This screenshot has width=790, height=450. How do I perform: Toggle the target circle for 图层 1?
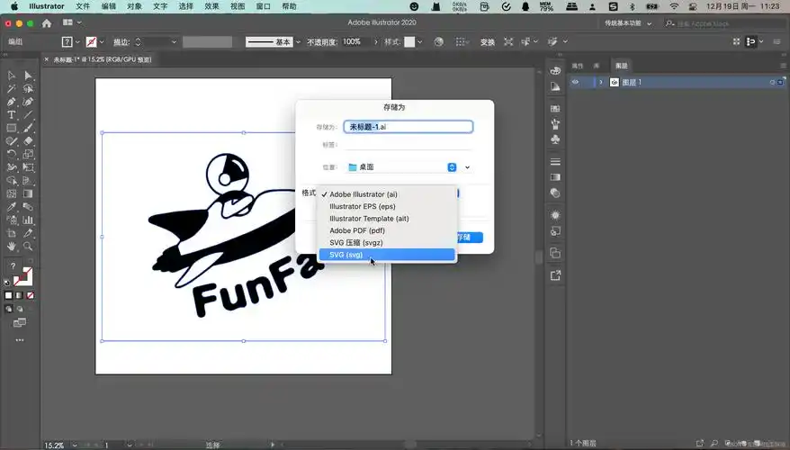tap(772, 82)
